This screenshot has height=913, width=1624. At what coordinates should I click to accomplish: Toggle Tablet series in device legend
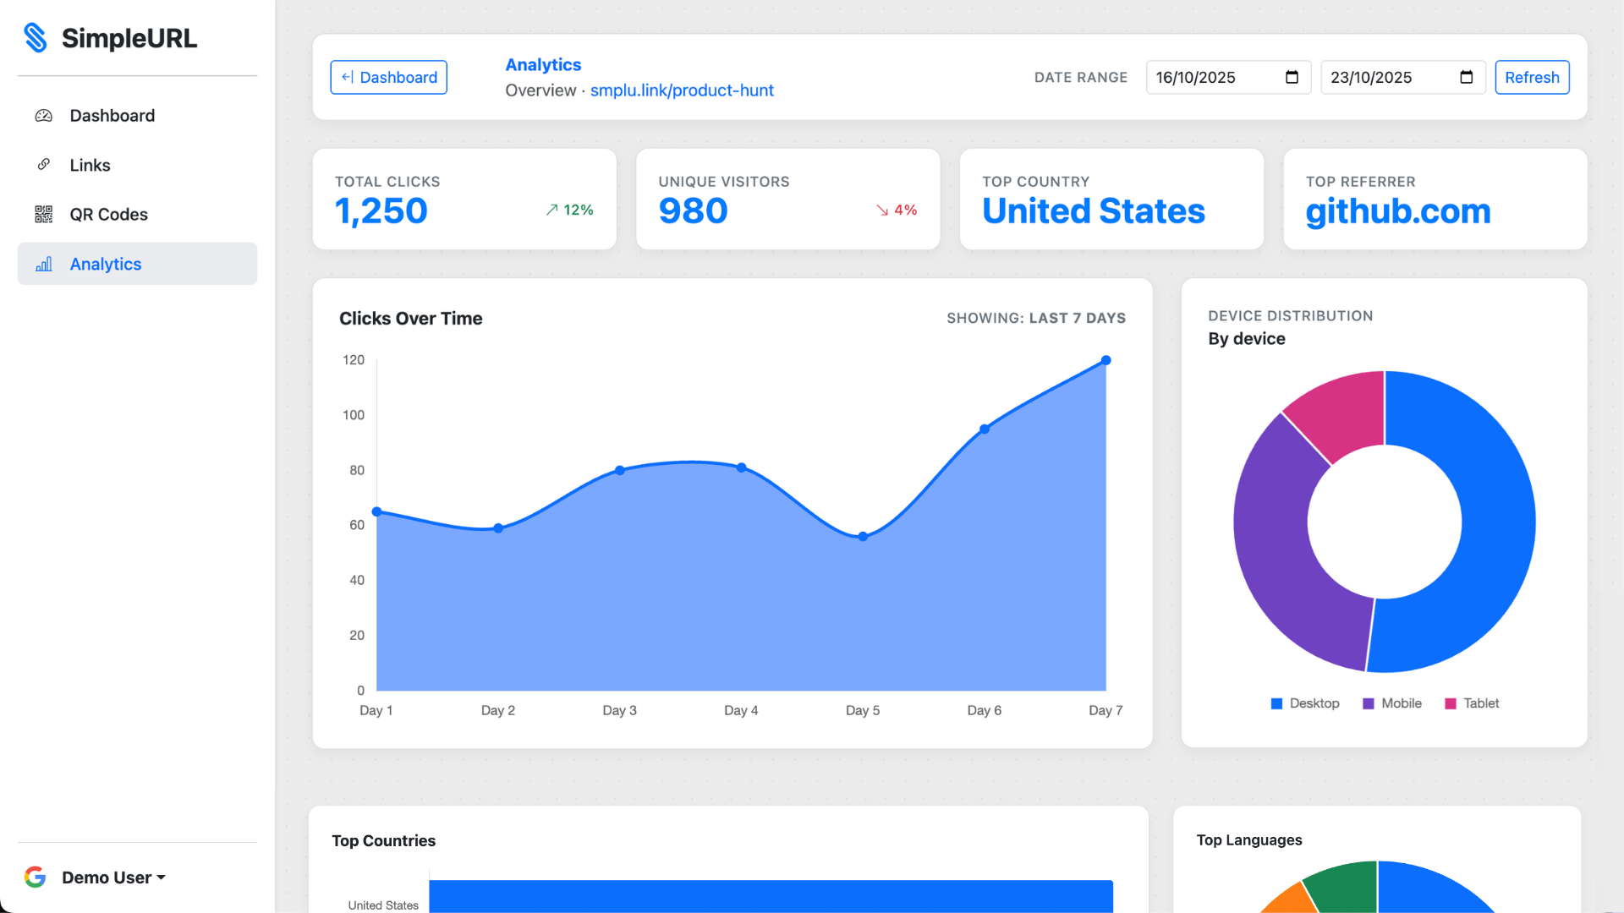(x=1472, y=703)
